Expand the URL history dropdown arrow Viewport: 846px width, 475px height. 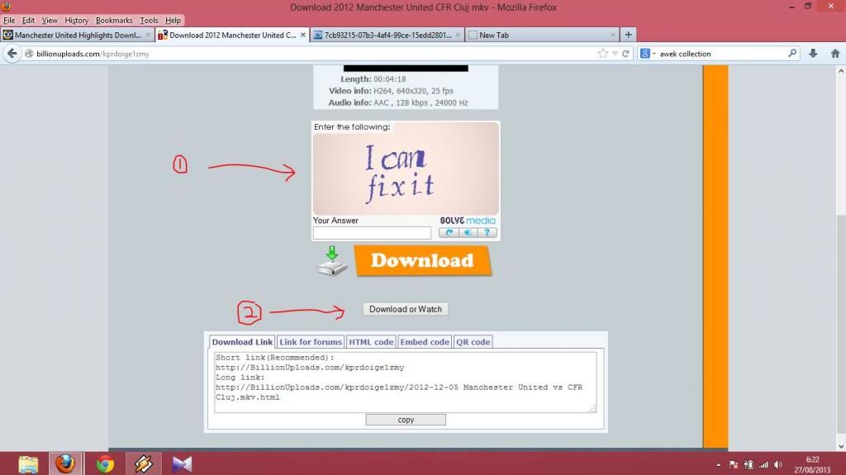point(615,54)
